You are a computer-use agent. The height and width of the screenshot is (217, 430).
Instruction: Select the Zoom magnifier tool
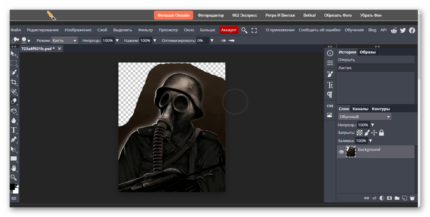click(14, 177)
